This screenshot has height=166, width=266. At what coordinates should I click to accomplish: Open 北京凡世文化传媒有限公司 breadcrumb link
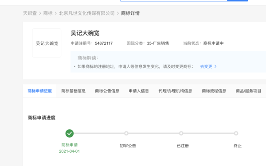87,13
